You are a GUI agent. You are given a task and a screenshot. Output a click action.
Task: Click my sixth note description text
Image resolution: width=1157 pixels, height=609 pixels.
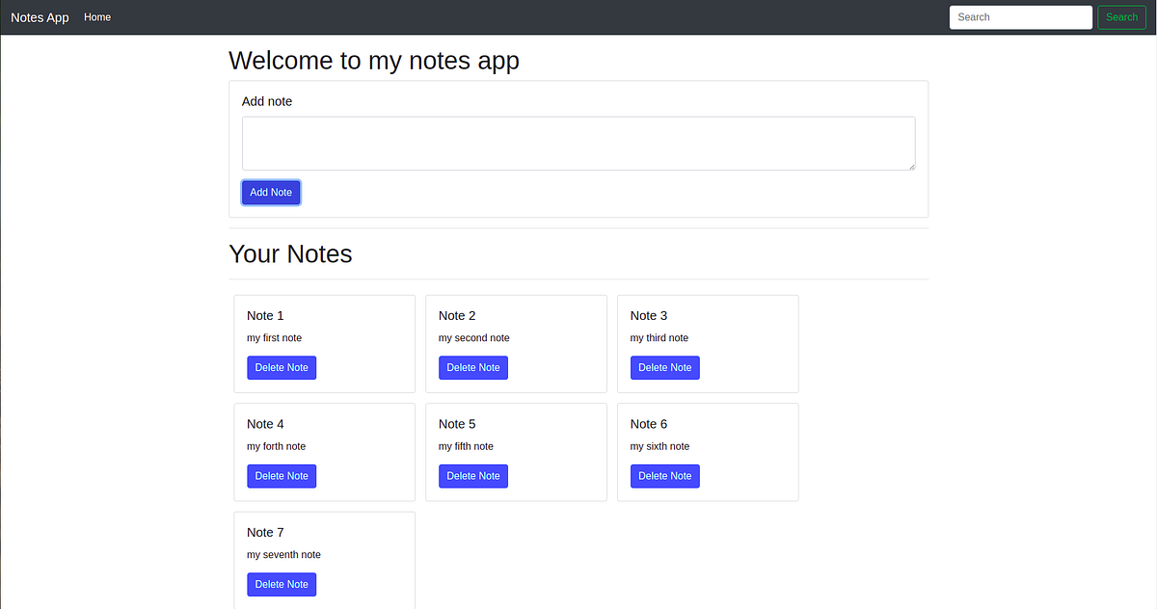click(659, 446)
